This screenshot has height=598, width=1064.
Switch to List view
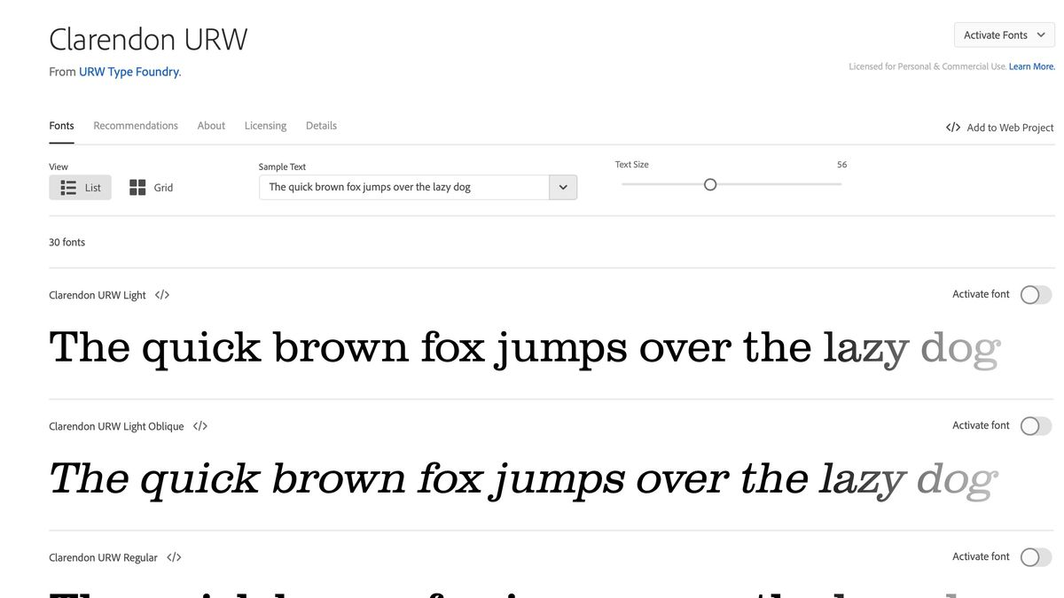80,187
